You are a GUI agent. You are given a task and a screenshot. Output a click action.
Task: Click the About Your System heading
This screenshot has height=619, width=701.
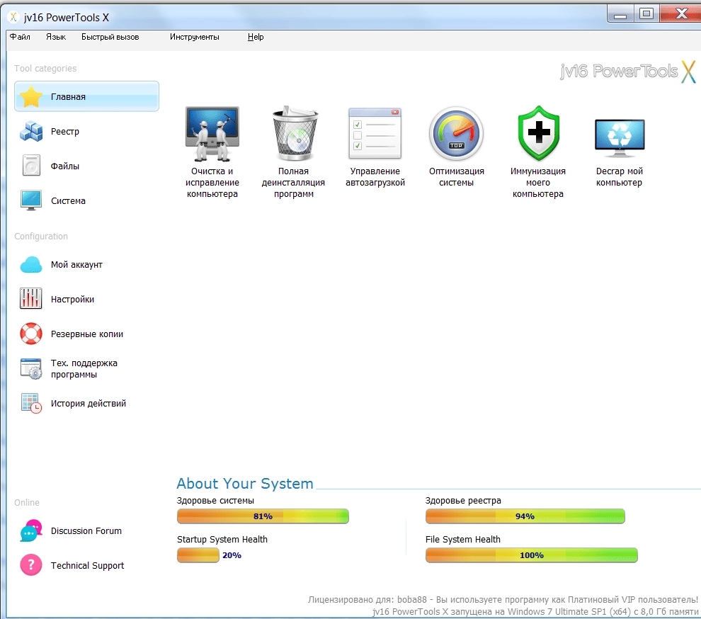(x=244, y=484)
